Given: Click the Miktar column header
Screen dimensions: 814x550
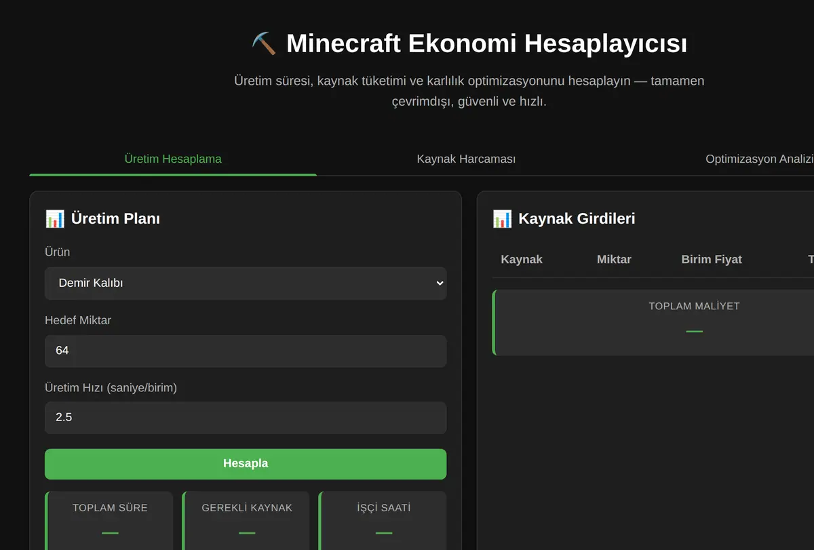Looking at the screenshot, I should [x=614, y=259].
